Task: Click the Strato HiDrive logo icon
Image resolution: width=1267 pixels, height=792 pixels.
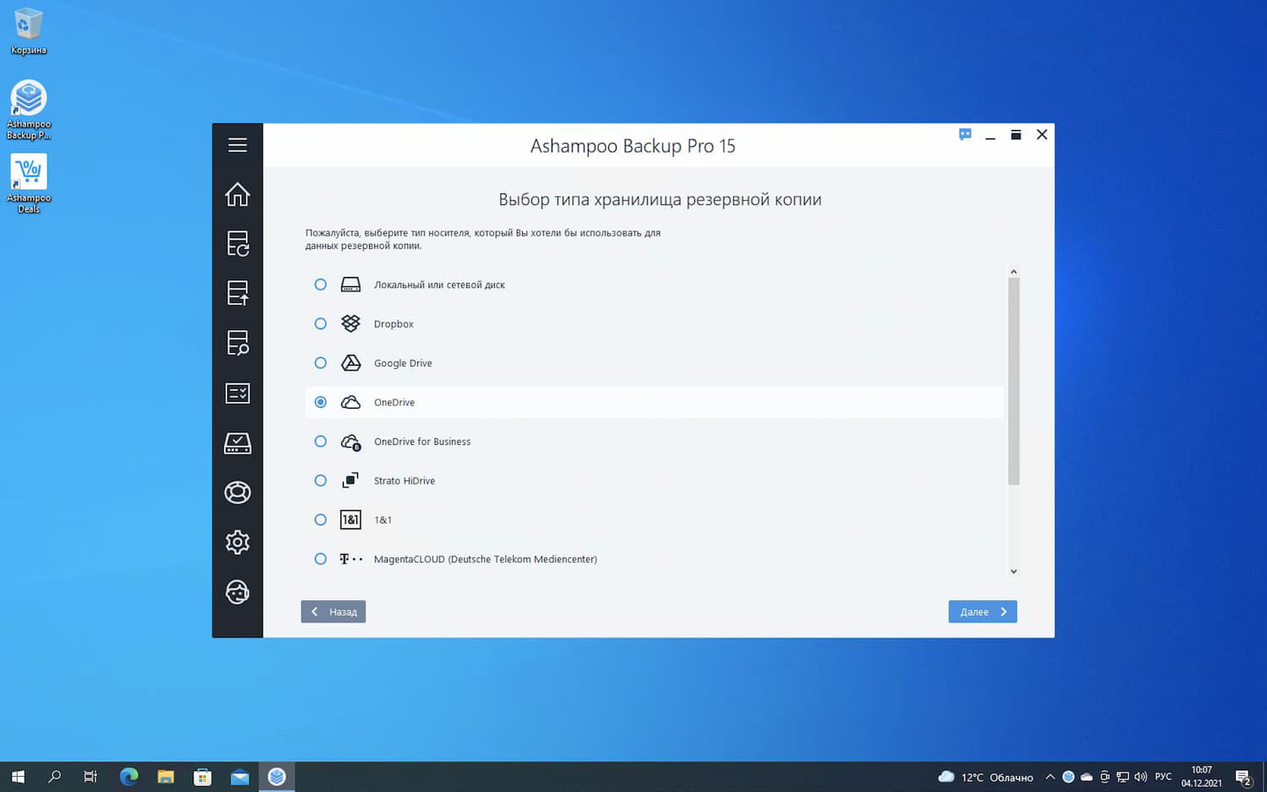Action: [x=351, y=480]
